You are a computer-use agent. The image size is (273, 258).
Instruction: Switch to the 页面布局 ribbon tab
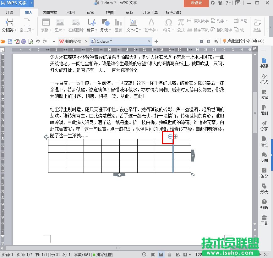click(x=50, y=13)
